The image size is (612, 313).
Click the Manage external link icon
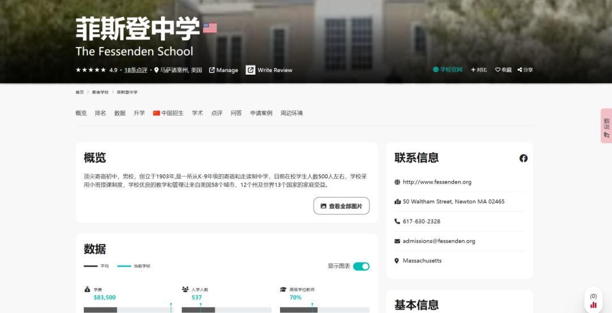(x=212, y=70)
